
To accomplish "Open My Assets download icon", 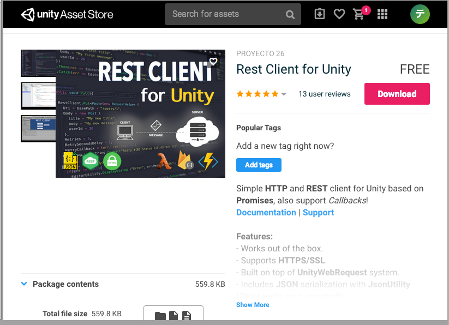I will [320, 14].
